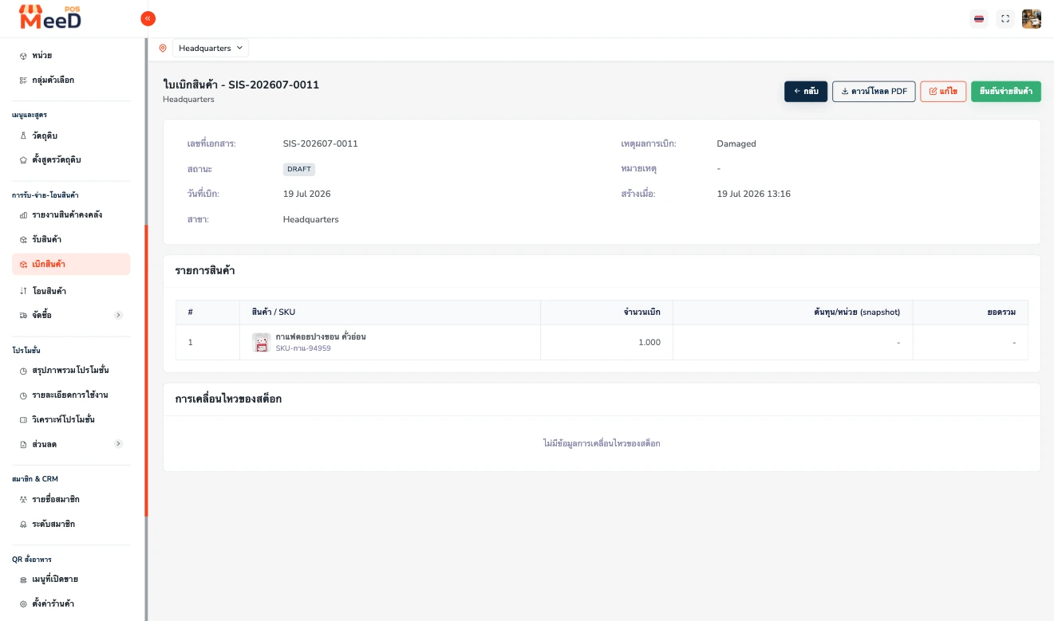This screenshot has width=1054, height=621.
Task: Click the ส่วนลด document icon
Action: [x=23, y=444]
